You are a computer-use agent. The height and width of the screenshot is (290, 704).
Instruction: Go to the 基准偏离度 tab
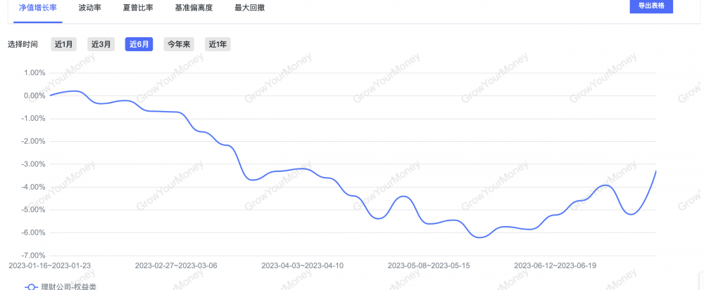tap(194, 8)
